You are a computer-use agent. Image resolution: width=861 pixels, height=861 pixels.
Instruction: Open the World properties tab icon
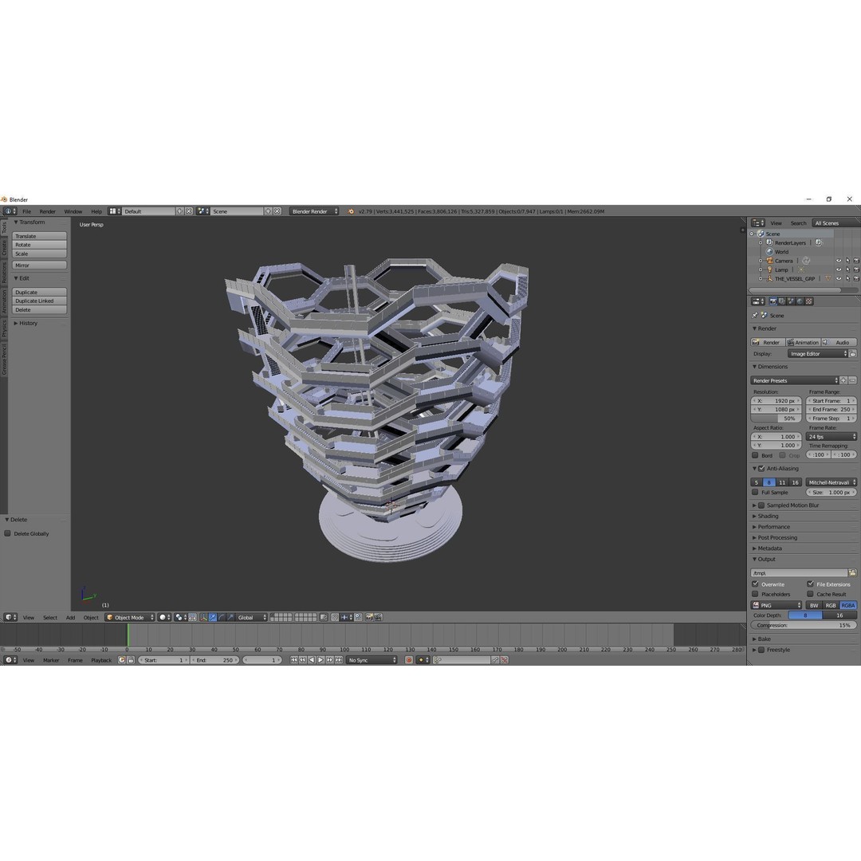(800, 301)
